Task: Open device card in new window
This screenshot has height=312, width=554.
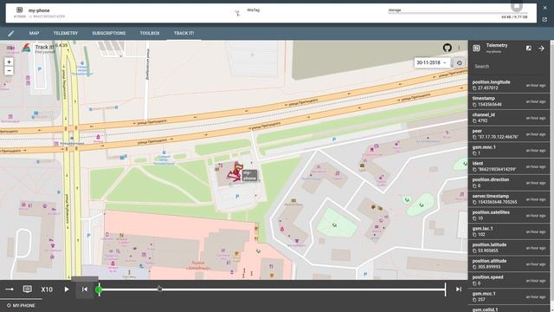Action: coord(544,19)
